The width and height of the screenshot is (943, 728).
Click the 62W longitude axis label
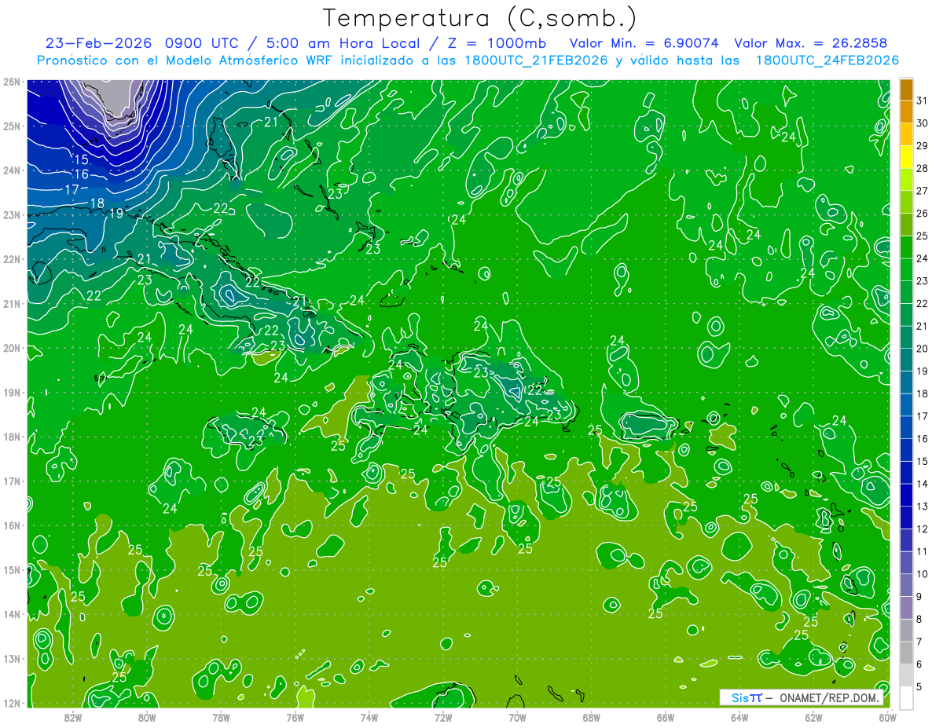(x=813, y=717)
